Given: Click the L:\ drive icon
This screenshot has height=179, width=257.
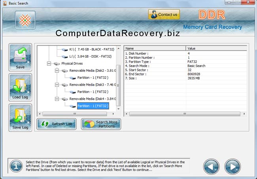Looking at the screenshot, I should coord(65,56).
